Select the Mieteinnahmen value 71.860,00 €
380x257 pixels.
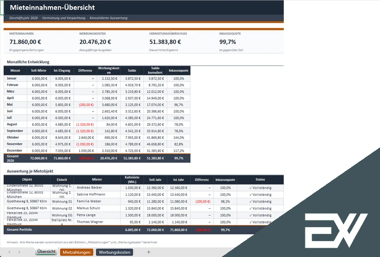tap(25, 42)
